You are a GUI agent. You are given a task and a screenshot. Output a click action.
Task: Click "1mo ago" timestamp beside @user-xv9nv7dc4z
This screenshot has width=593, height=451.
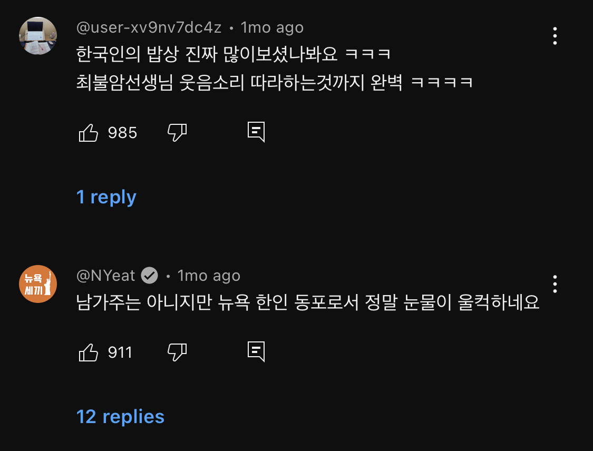tap(272, 27)
